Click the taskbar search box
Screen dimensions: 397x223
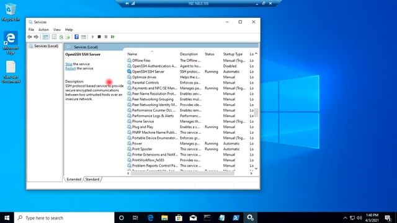[x=65, y=217]
